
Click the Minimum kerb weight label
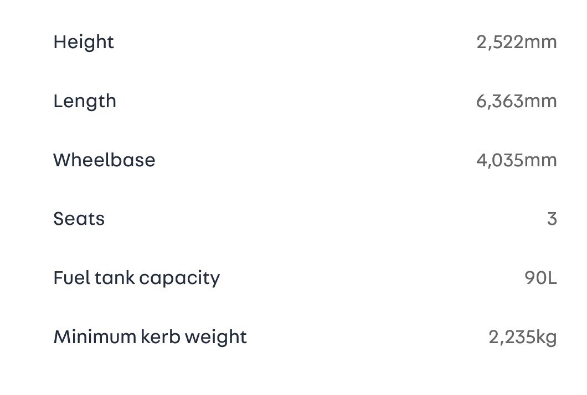pos(150,336)
